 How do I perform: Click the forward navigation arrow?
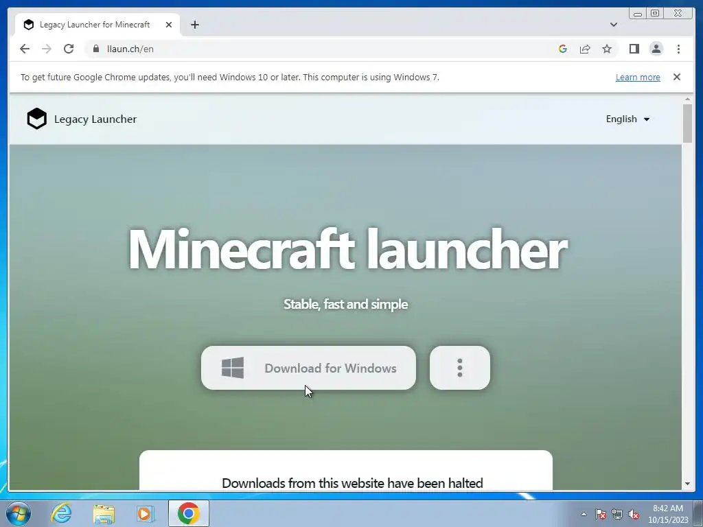tap(47, 49)
